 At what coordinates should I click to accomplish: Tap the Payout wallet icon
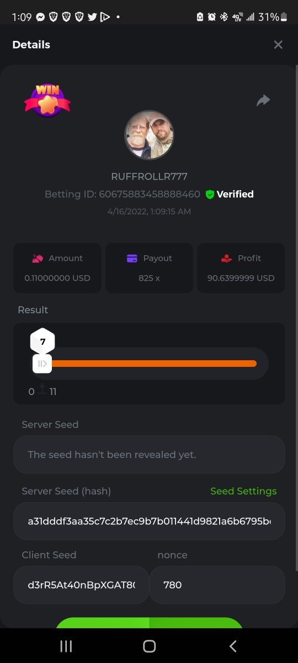[132, 258]
